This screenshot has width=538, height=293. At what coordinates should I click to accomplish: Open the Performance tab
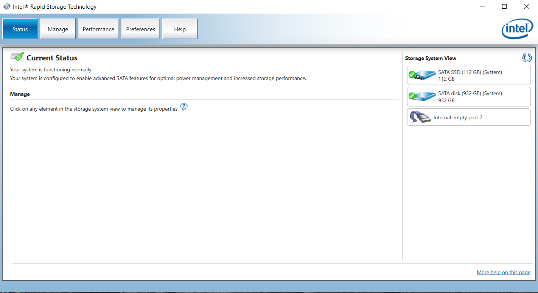click(98, 29)
